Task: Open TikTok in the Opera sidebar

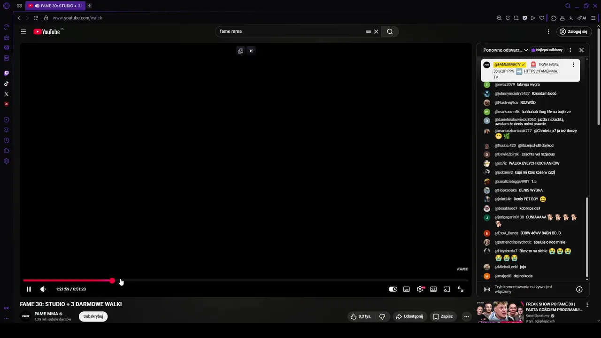Action: click(7, 84)
